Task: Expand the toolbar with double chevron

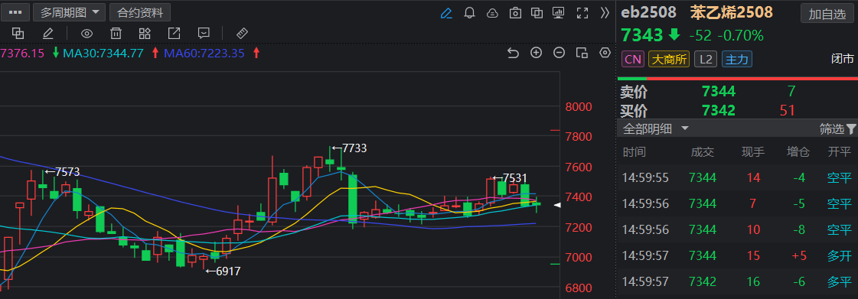Action: click(605, 12)
